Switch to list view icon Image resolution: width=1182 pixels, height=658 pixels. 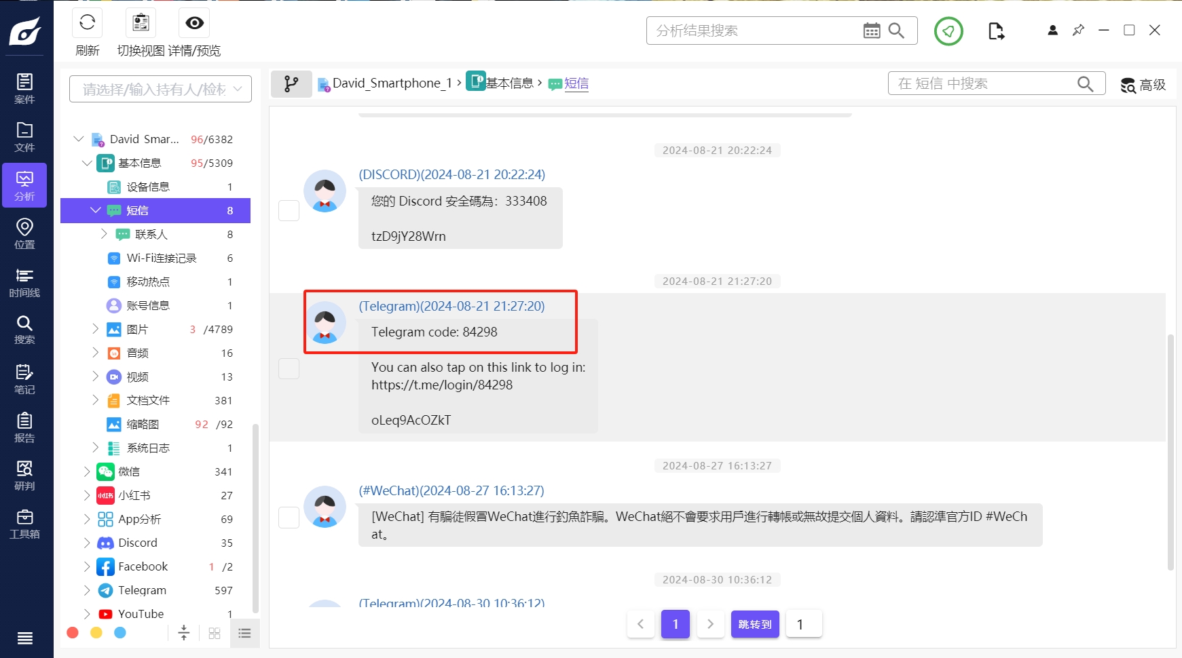tap(244, 633)
